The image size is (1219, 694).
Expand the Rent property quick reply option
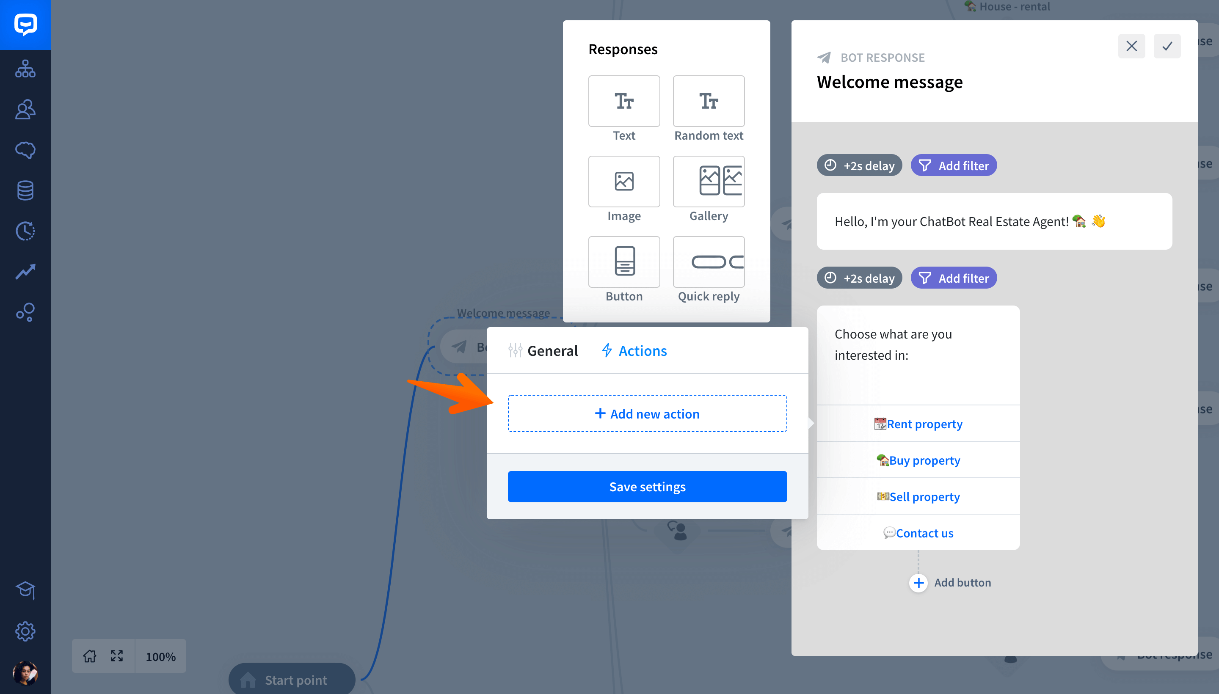tap(918, 423)
